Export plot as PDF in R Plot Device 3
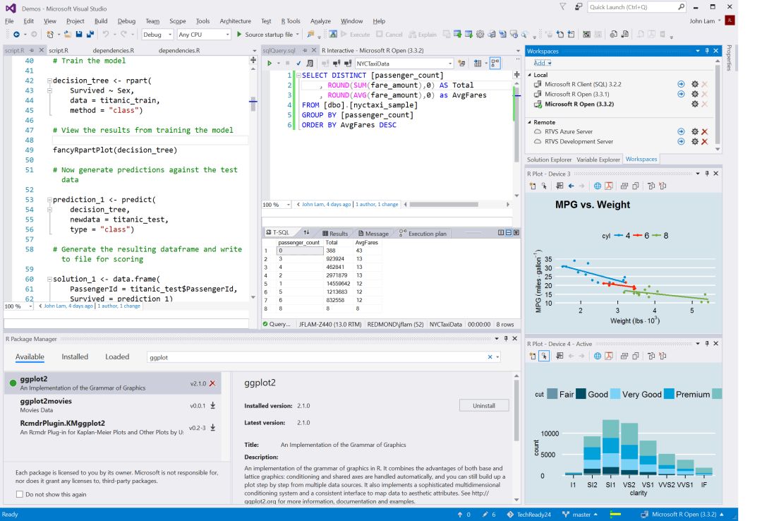Viewport: 762px width, 521px height. [x=607, y=186]
